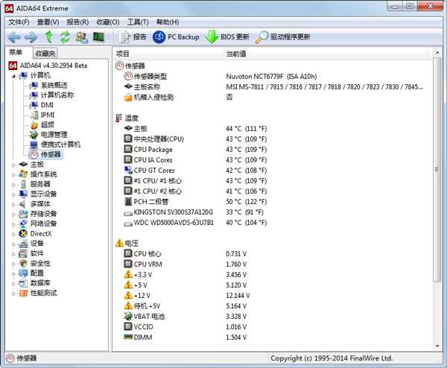Screen dimensions: 447x368
Task: Click BIOS 更新 button
Action: pyautogui.click(x=227, y=37)
